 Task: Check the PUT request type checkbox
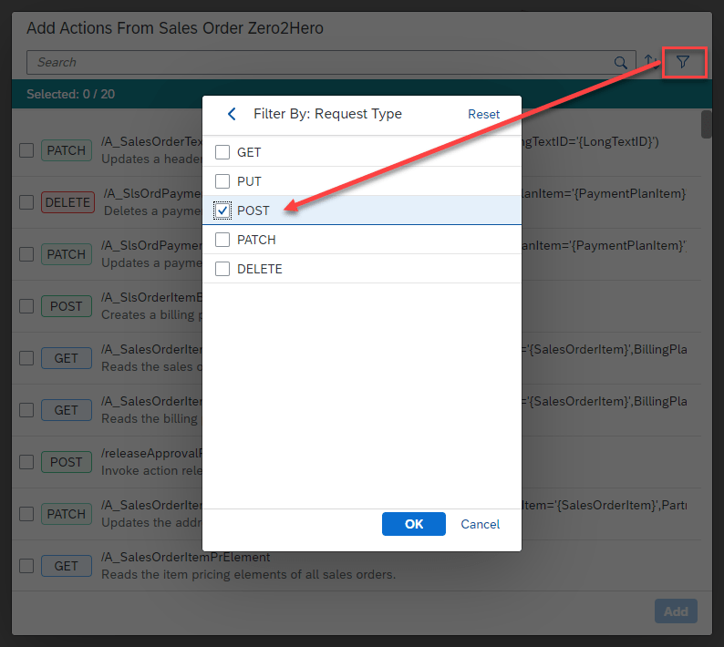[x=222, y=181]
